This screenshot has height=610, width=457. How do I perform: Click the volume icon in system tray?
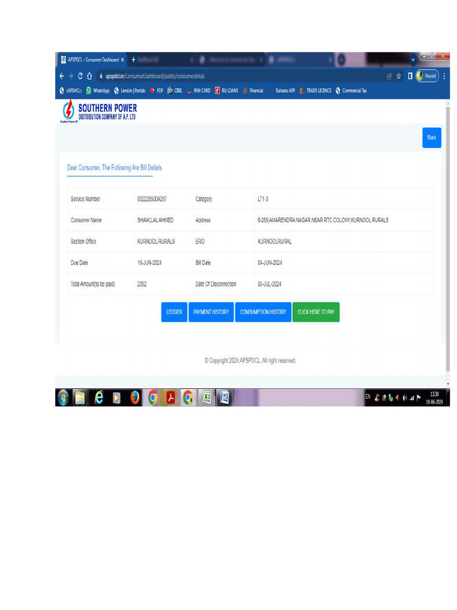tap(405, 398)
